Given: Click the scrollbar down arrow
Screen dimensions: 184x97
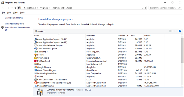Looking at the screenshot, I should [182, 86].
